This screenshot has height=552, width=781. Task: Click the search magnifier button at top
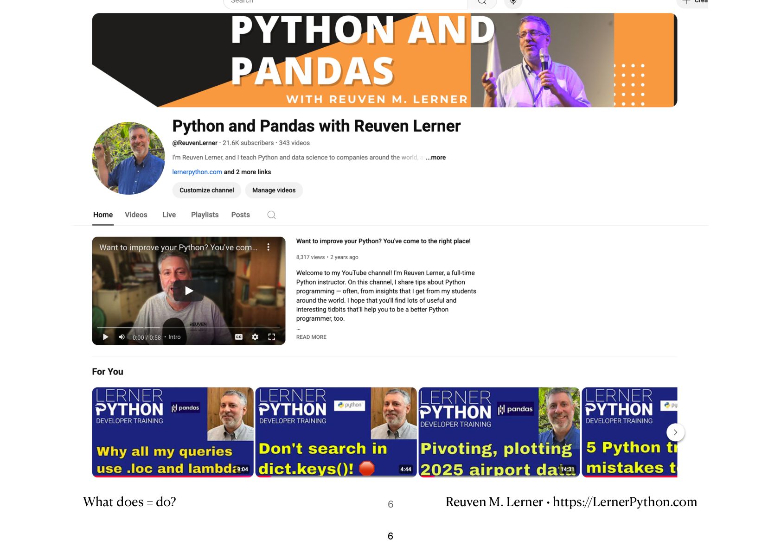[x=482, y=2]
